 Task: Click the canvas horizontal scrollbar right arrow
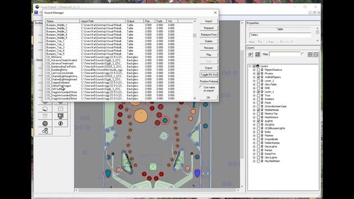[238, 190]
